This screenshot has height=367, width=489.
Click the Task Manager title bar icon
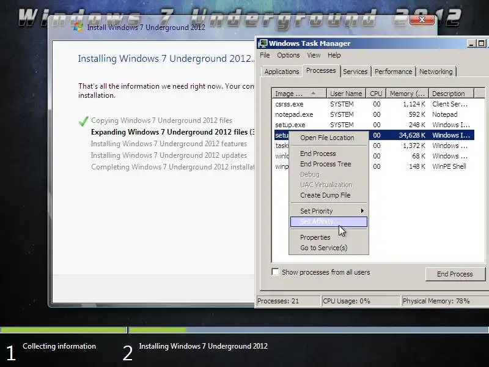(x=263, y=43)
